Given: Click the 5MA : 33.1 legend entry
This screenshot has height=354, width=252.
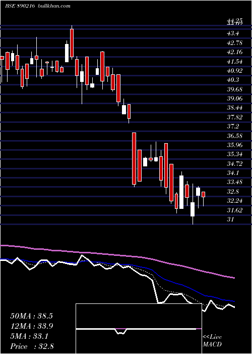Looking at the screenshot, I should coord(29,336).
